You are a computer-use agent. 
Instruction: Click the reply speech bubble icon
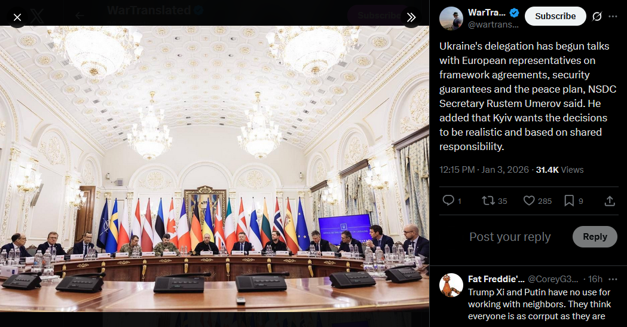tap(448, 200)
